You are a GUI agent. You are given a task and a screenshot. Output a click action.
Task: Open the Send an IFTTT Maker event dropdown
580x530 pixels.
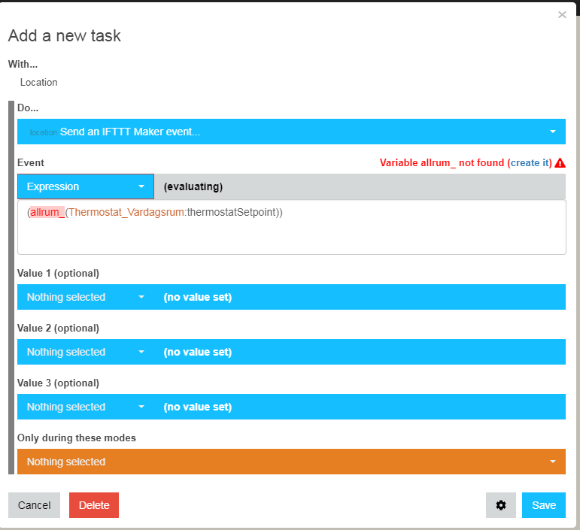[291, 132]
